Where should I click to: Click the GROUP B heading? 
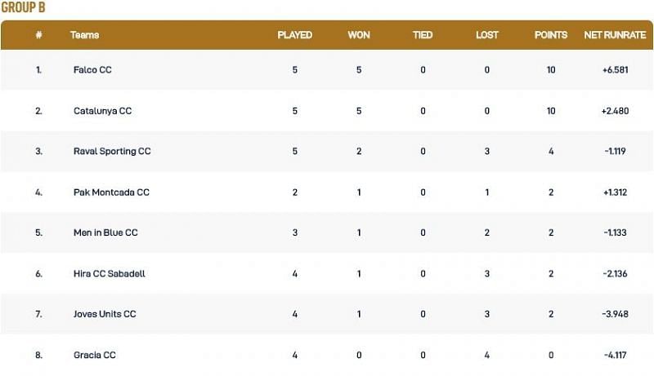coord(24,7)
